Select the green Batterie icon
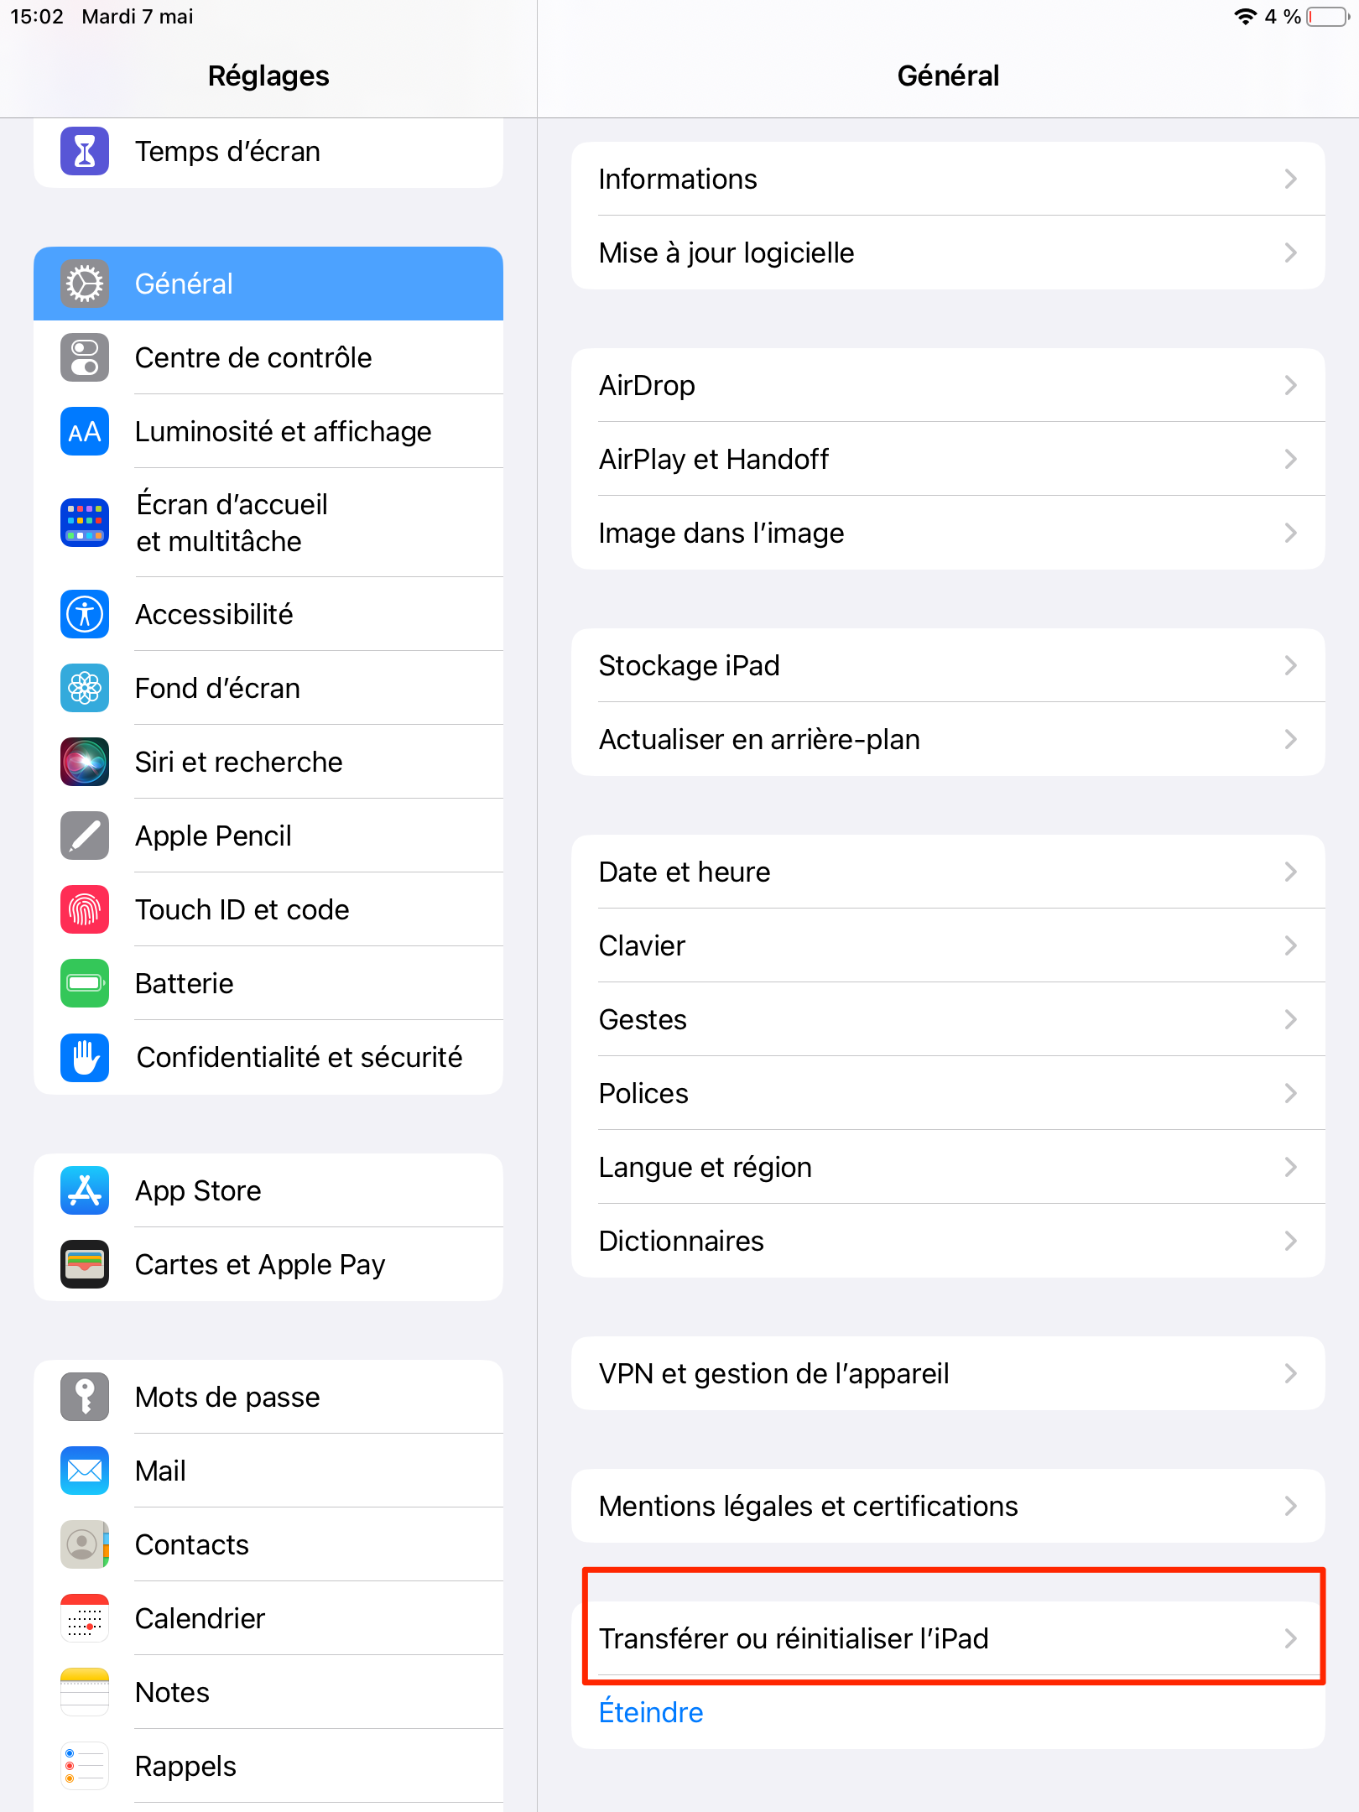 pos(85,983)
